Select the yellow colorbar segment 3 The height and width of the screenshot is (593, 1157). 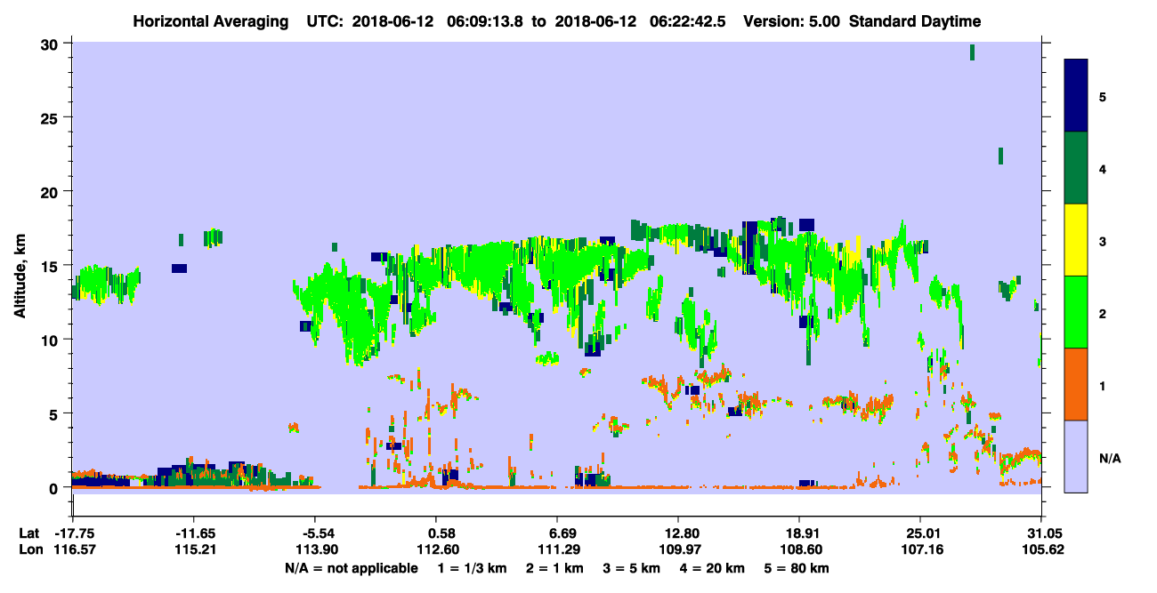point(1076,240)
